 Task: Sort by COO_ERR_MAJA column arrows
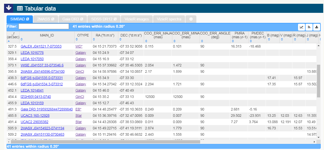pyautogui.click(x=146, y=41)
